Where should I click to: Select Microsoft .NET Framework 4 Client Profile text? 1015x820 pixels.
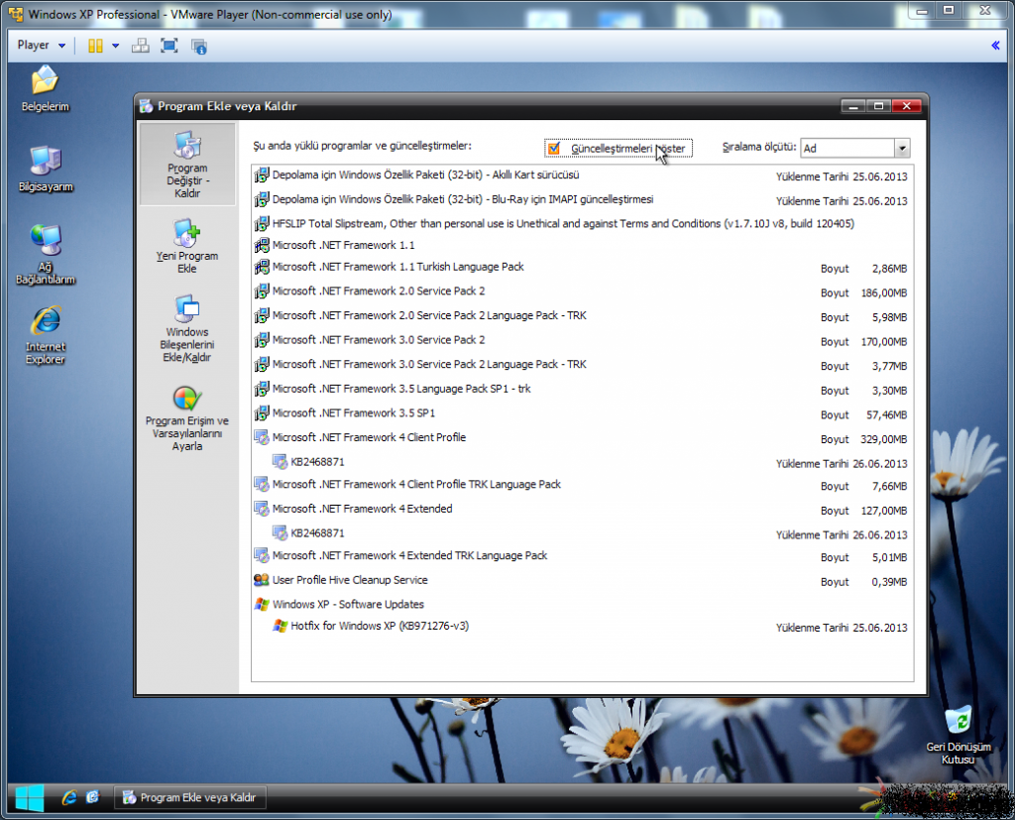click(369, 438)
